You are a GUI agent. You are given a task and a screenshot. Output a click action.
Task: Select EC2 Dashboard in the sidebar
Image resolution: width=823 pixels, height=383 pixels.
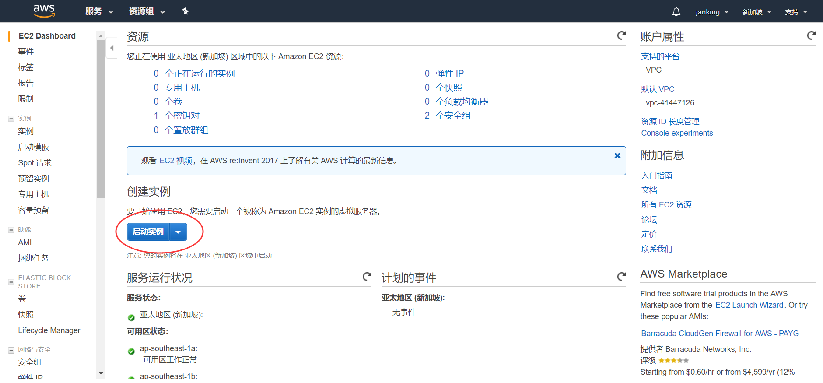pyautogui.click(x=47, y=36)
